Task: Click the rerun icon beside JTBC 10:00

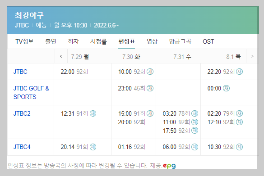Action: [150, 72]
